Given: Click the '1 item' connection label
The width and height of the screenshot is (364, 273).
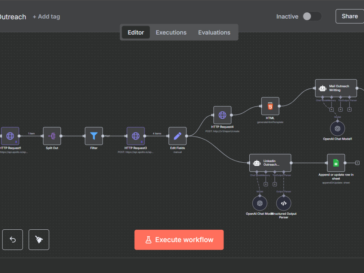Looking at the screenshot, I should pos(31,134).
